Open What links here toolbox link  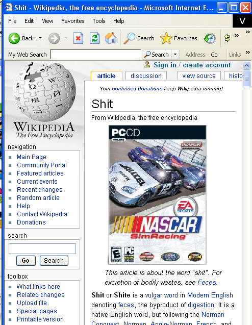coord(38,287)
